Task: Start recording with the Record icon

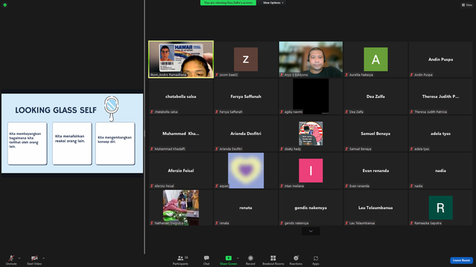Action: [251, 260]
